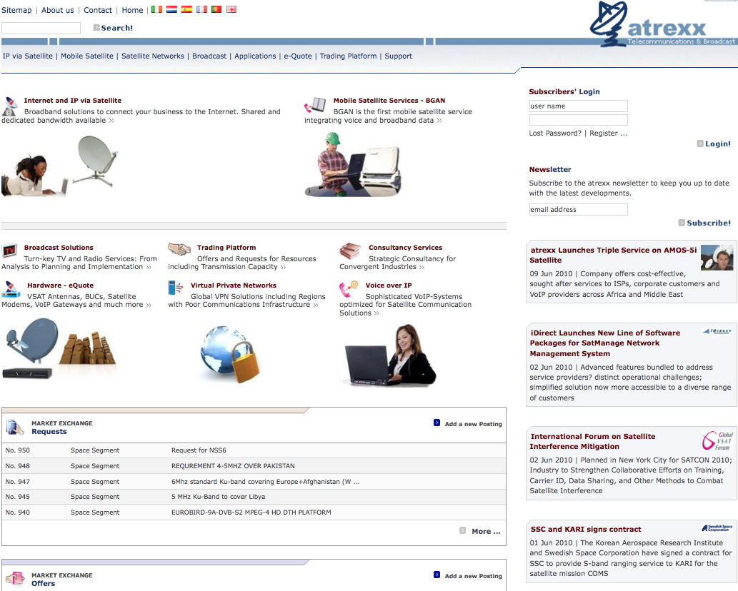
Task: Click the Search! button
Action: pos(116,28)
